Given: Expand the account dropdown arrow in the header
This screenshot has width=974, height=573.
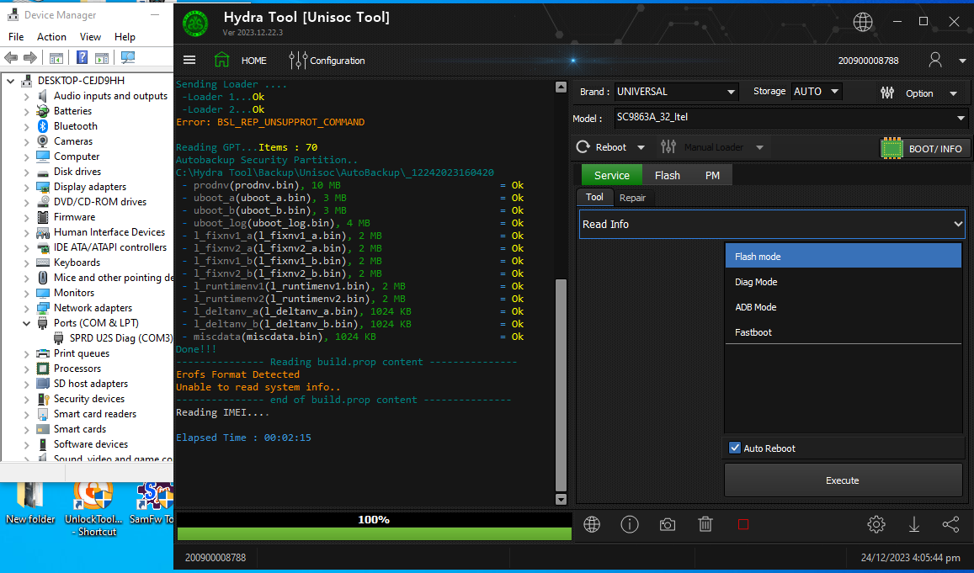Looking at the screenshot, I should point(962,61).
